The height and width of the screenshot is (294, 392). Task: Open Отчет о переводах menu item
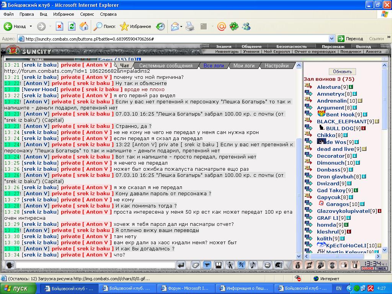315,52
